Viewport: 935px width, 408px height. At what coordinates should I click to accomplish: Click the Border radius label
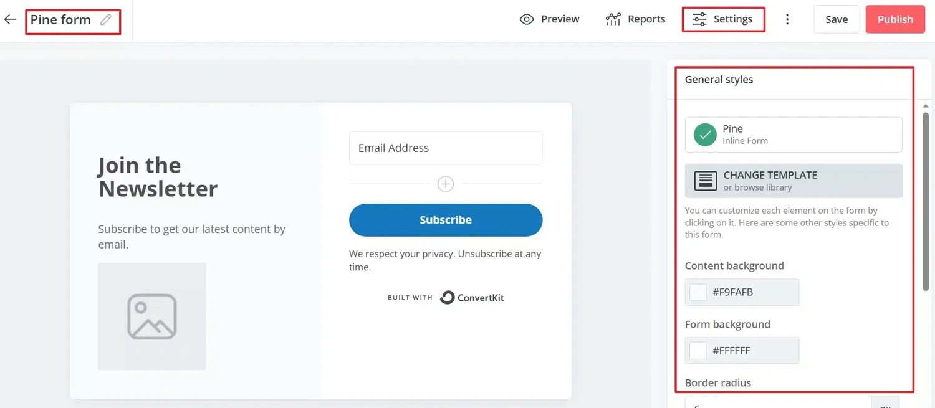click(718, 383)
